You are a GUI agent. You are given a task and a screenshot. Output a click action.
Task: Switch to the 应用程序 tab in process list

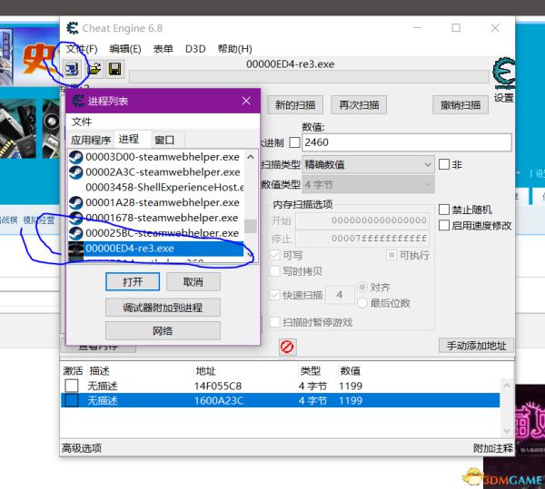pos(91,140)
